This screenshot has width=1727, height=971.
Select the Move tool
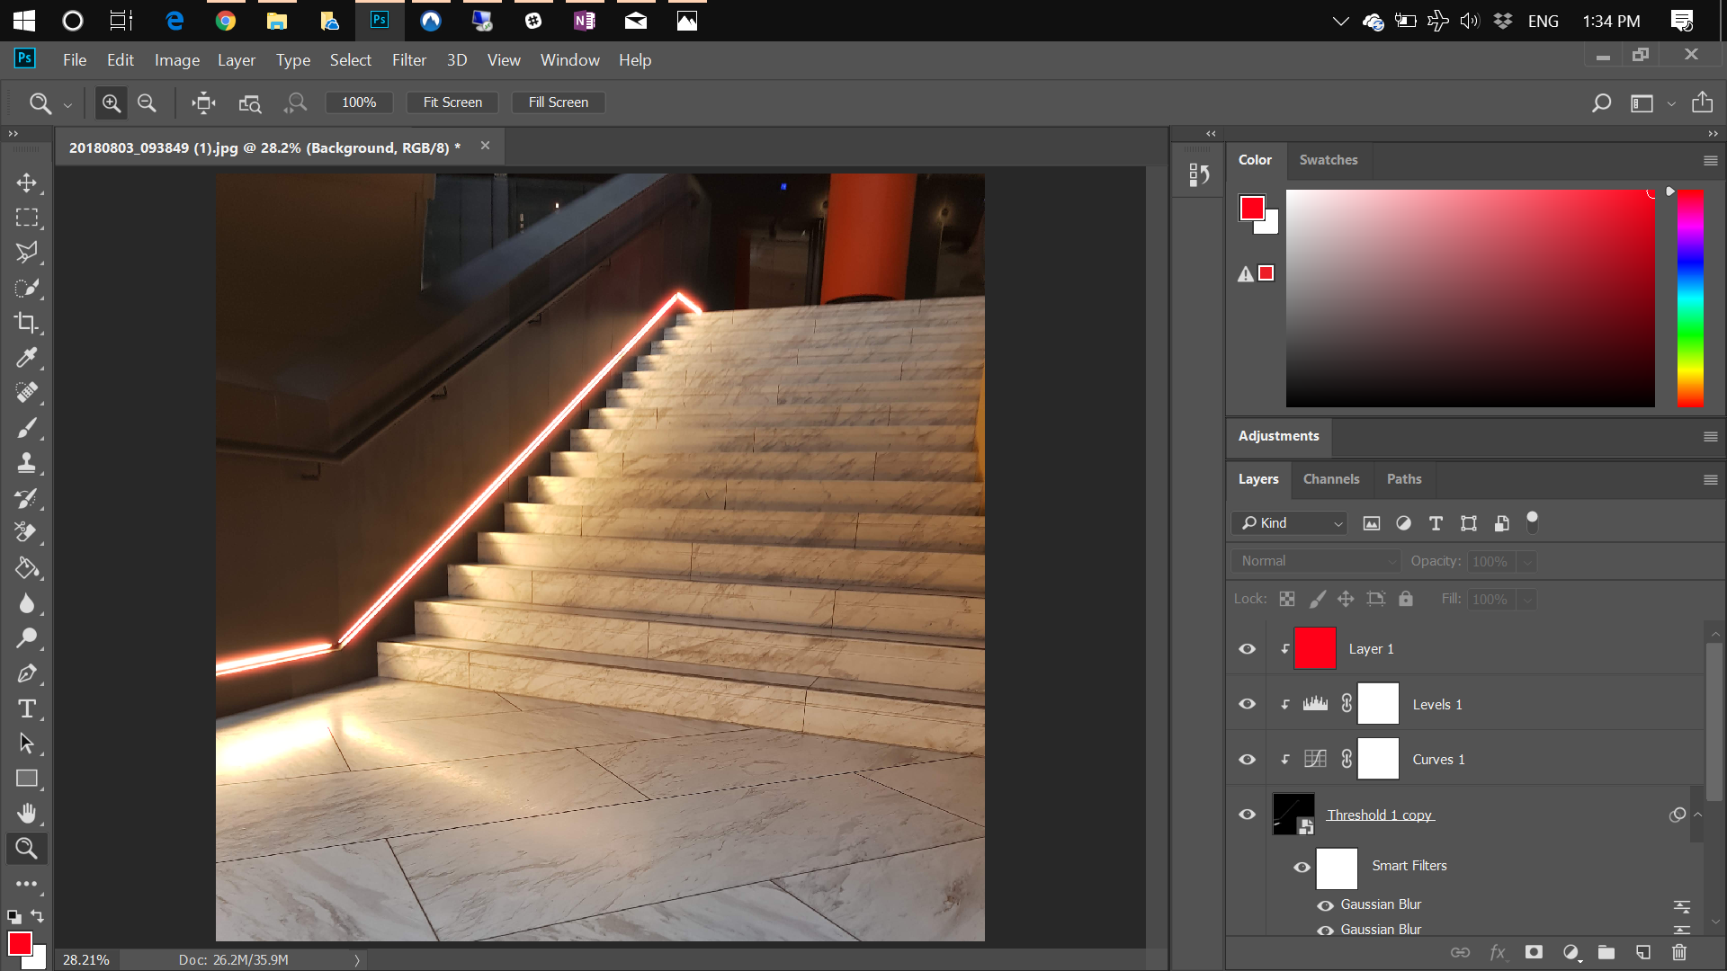point(27,183)
